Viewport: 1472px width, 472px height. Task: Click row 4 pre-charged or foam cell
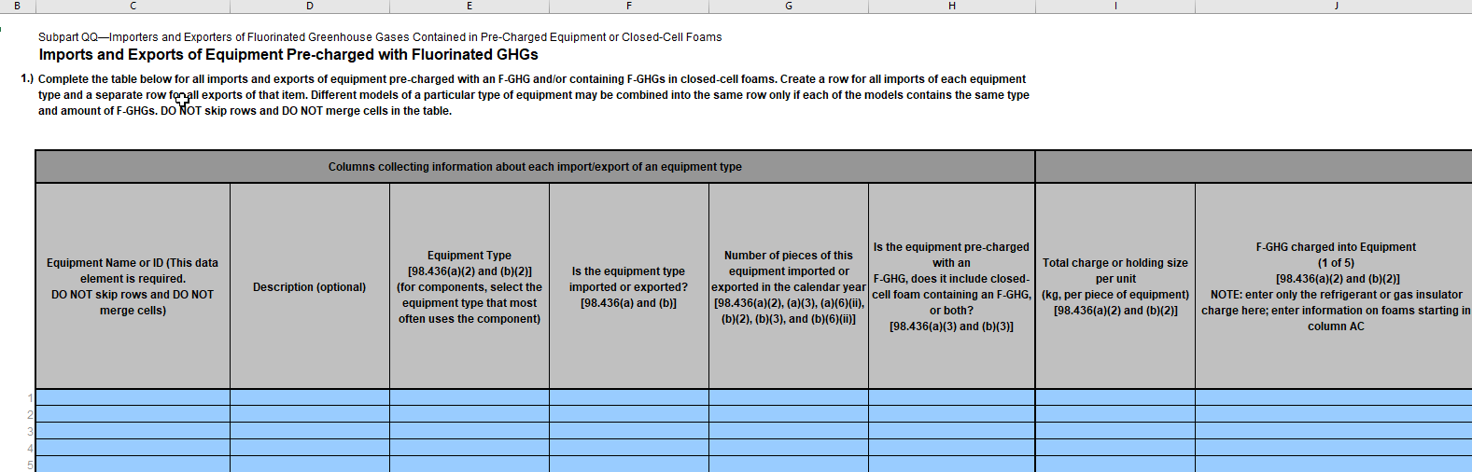click(951, 448)
